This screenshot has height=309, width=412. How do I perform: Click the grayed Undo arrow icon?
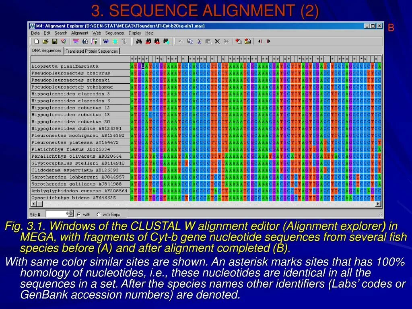pos(181,41)
